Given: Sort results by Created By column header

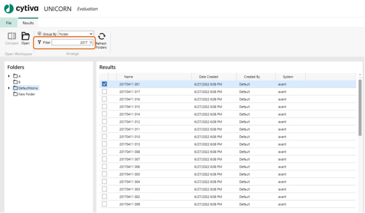Looking at the screenshot, I should (x=256, y=77).
